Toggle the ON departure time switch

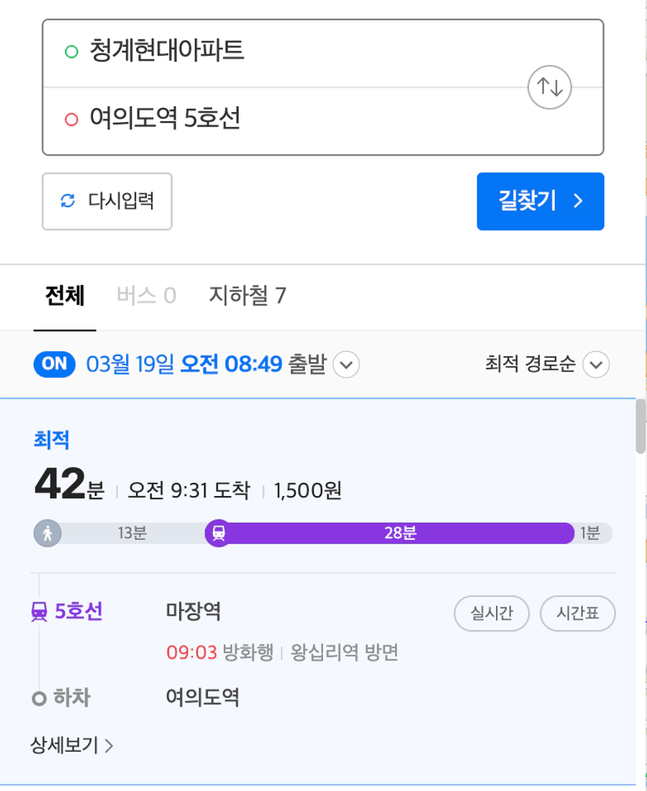pos(55,365)
